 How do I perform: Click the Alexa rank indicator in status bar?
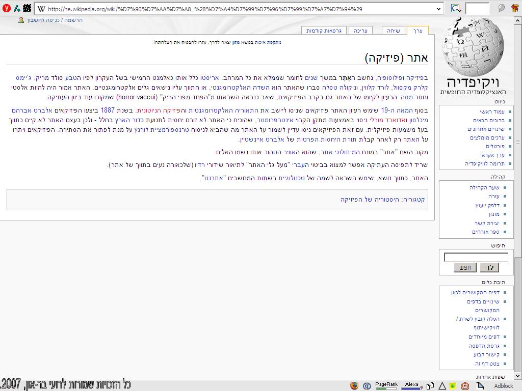coord(412,385)
